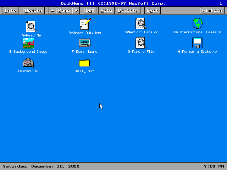Screen dimensions: 227x170
Task: Select the International Dealers globe icon
Action: [x=198, y=23]
